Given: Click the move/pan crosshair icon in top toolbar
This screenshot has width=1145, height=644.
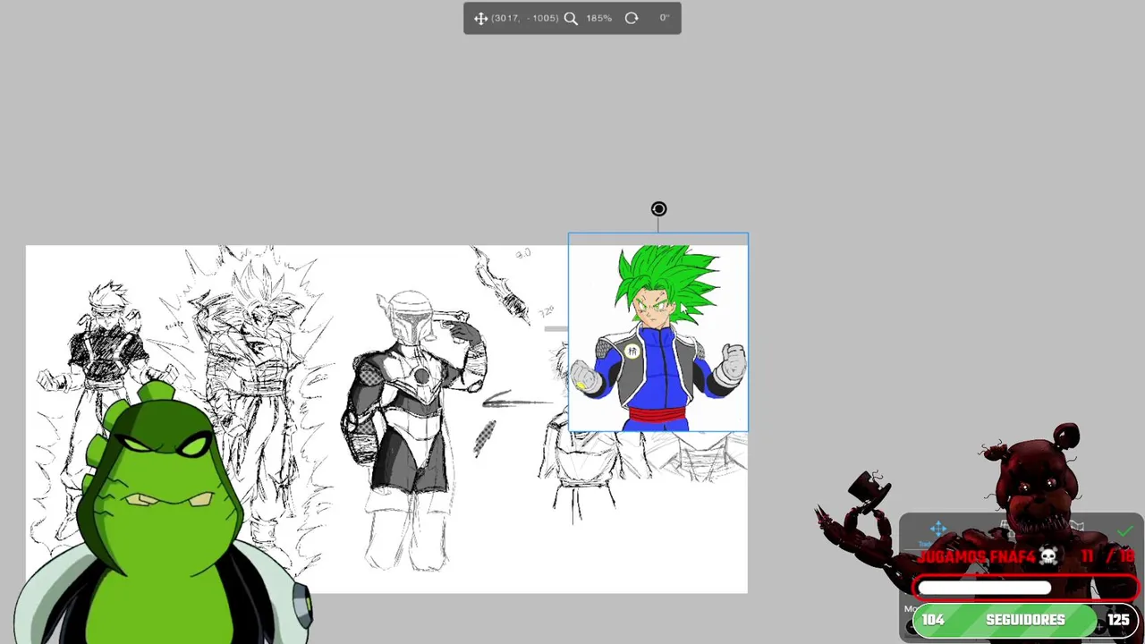Looking at the screenshot, I should [x=480, y=18].
